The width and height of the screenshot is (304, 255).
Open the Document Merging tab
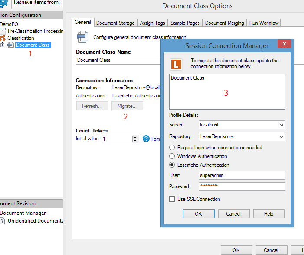coord(225,23)
